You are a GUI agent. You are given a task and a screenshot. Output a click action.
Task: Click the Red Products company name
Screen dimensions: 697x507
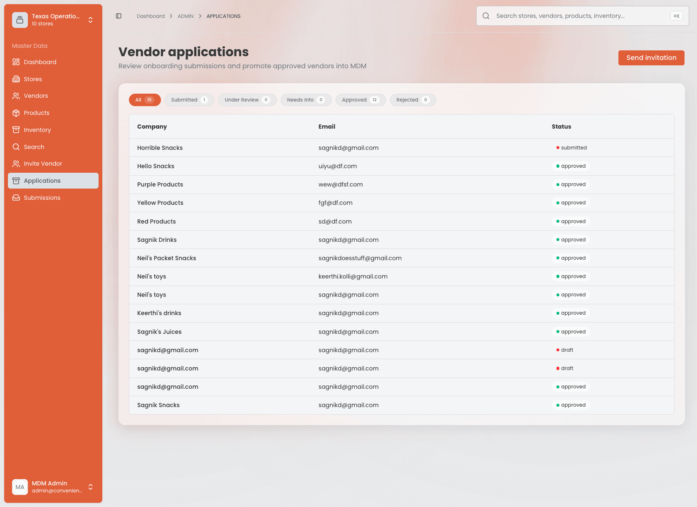(156, 221)
